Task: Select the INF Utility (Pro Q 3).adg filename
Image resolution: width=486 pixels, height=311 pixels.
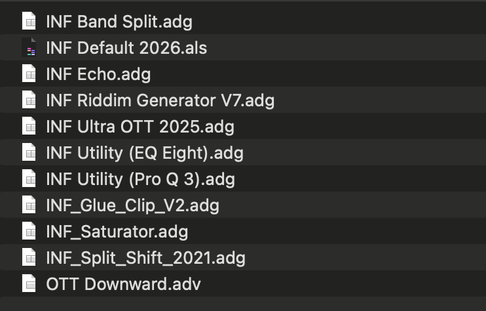Action: [140, 179]
